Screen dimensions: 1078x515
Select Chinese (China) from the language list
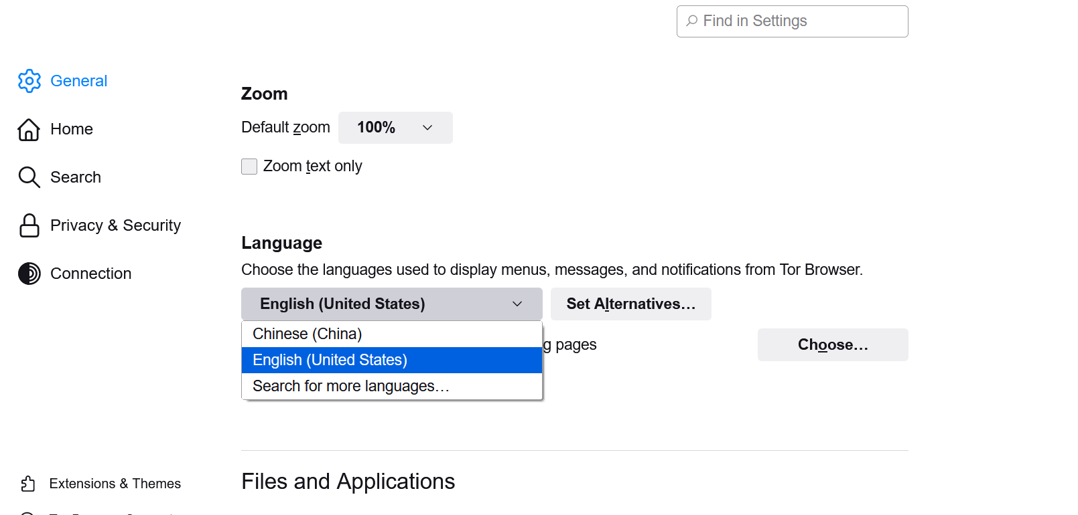(x=308, y=334)
